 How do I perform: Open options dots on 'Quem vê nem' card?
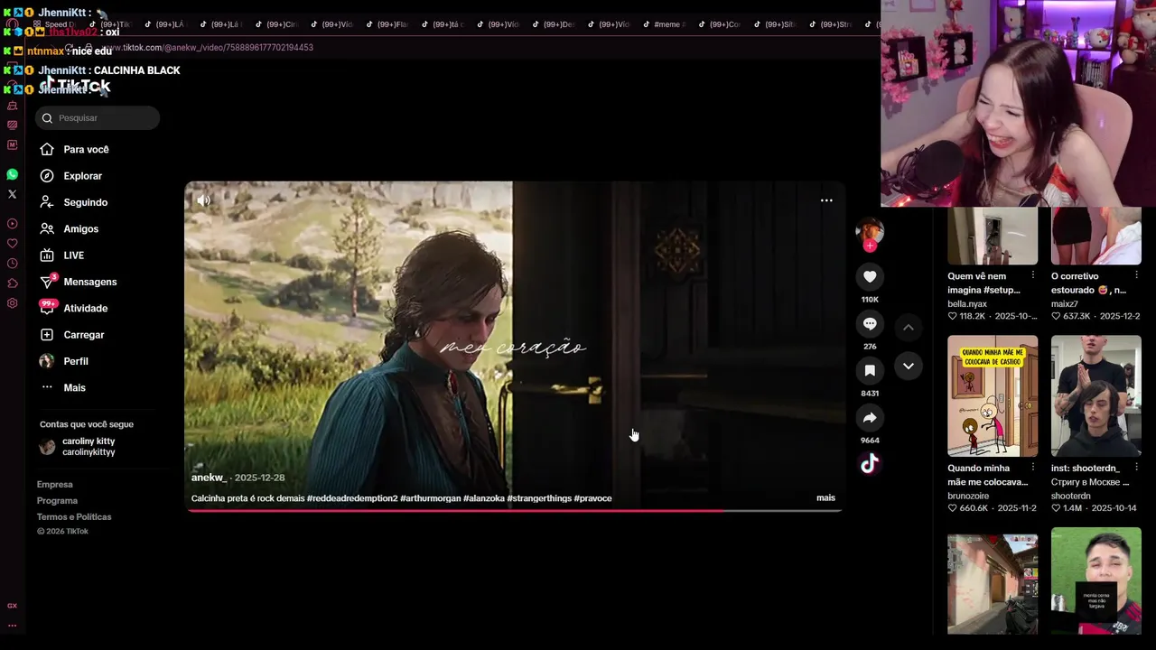click(x=1033, y=276)
